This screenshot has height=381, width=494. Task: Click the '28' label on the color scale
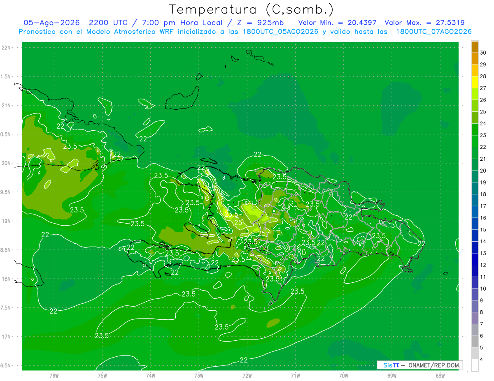click(x=483, y=76)
